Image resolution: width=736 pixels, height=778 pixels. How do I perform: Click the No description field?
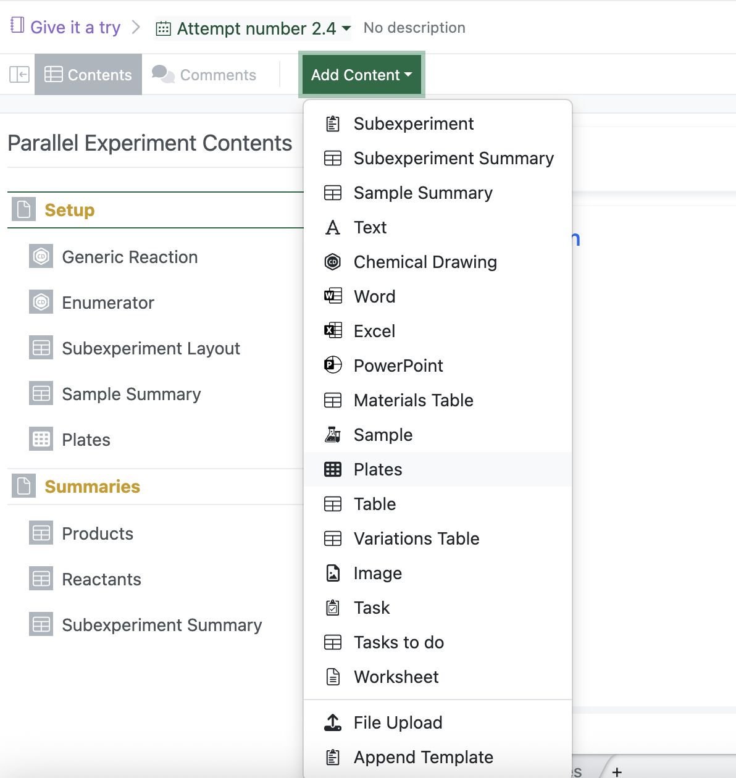pyautogui.click(x=414, y=28)
